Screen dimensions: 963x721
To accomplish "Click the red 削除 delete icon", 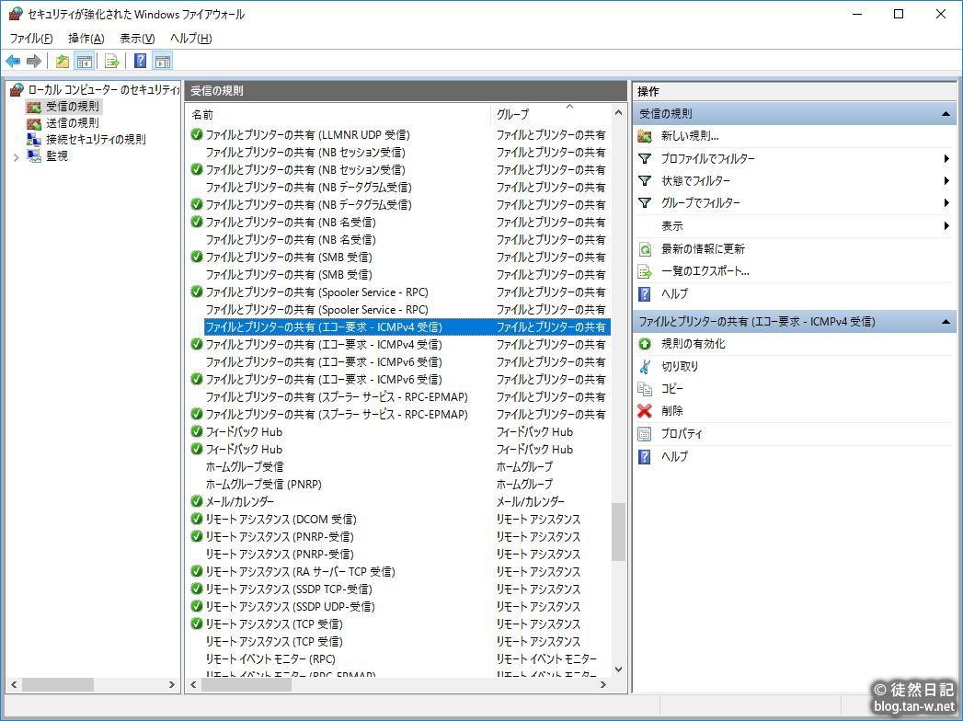I will point(645,411).
